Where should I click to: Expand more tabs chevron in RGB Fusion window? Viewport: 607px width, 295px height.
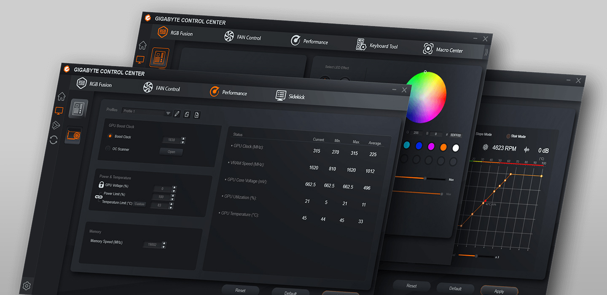pos(486,52)
